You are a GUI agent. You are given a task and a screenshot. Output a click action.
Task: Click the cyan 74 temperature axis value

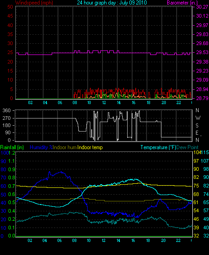(206, 194)
